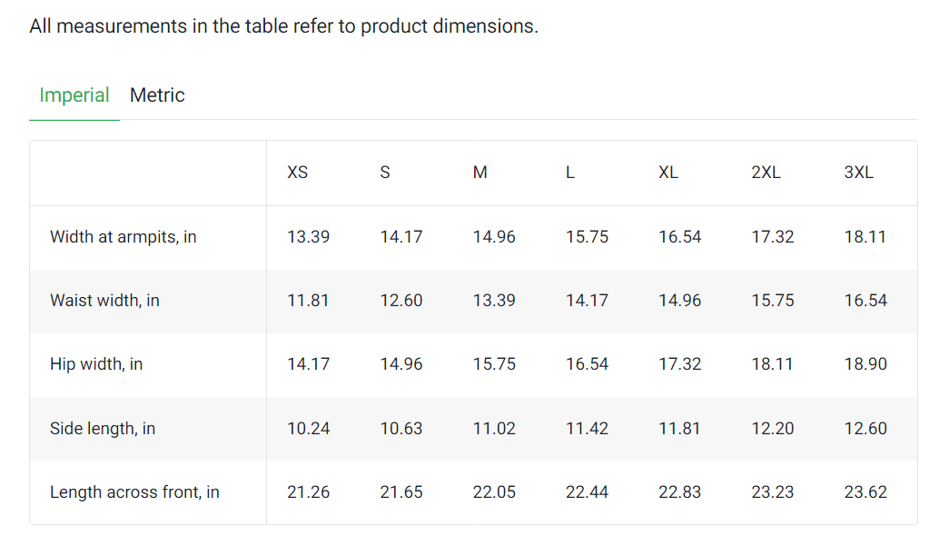Click the product dimensions note text

283,26
